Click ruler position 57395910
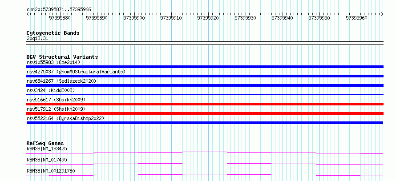Screen dimensions: 396x181 click(171, 18)
